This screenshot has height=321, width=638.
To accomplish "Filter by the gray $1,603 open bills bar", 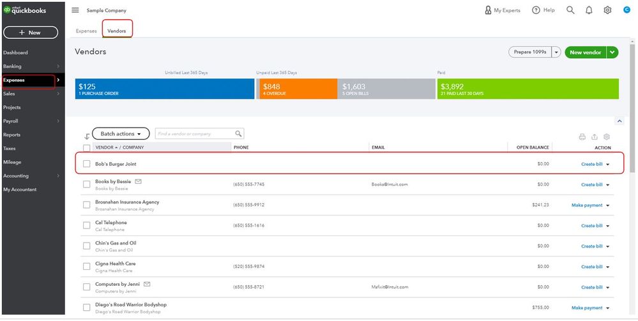I will [x=386, y=89].
